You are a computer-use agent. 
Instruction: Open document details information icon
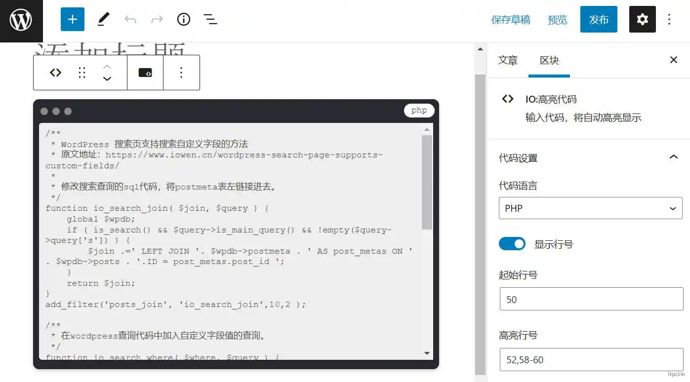183,19
